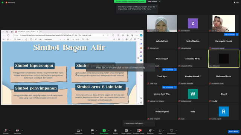Add app with Edge sidebar plus

tap(141, 75)
